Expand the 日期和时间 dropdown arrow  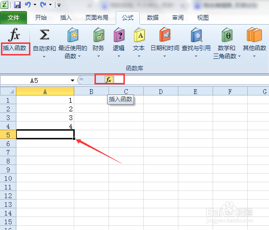164,56
